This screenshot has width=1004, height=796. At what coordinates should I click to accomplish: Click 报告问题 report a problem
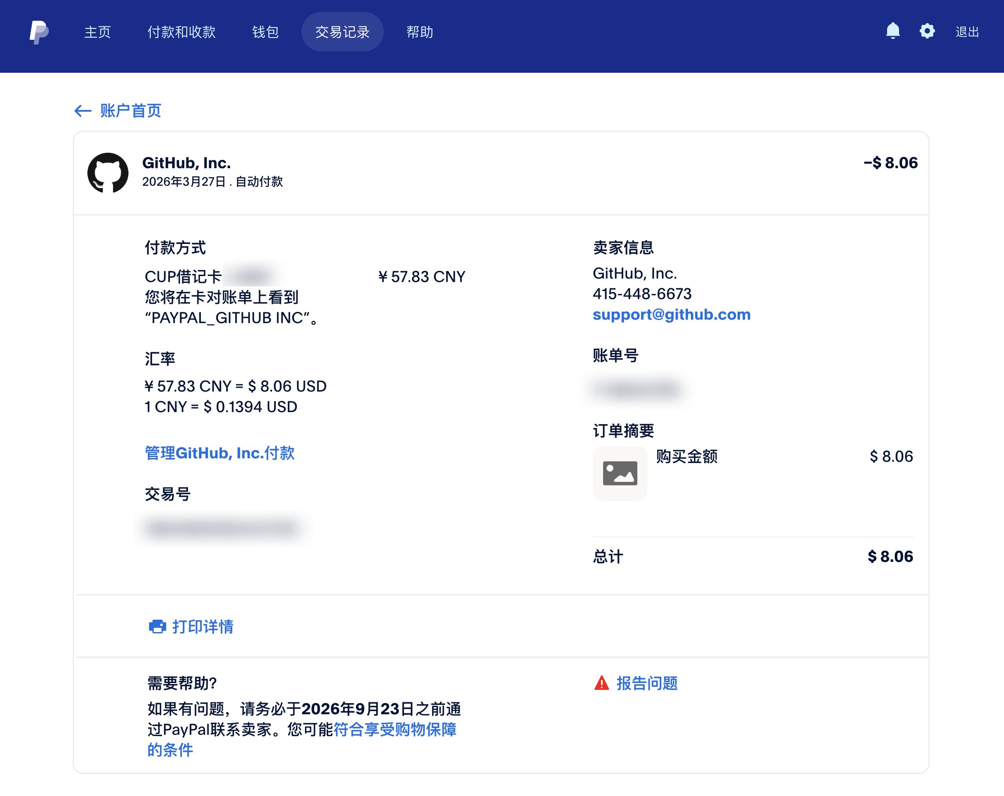pos(647,683)
